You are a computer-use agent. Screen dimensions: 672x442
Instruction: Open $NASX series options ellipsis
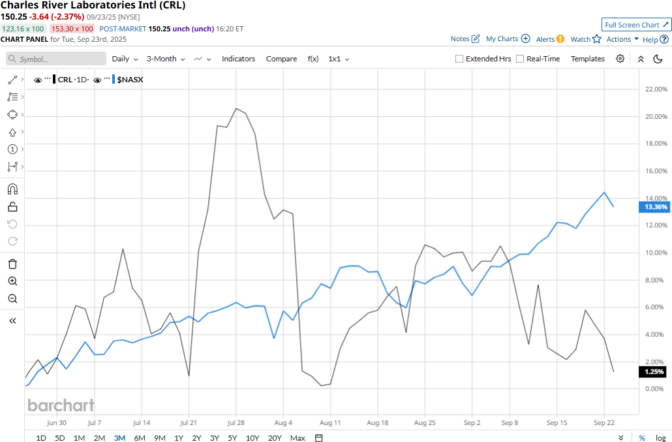point(107,79)
